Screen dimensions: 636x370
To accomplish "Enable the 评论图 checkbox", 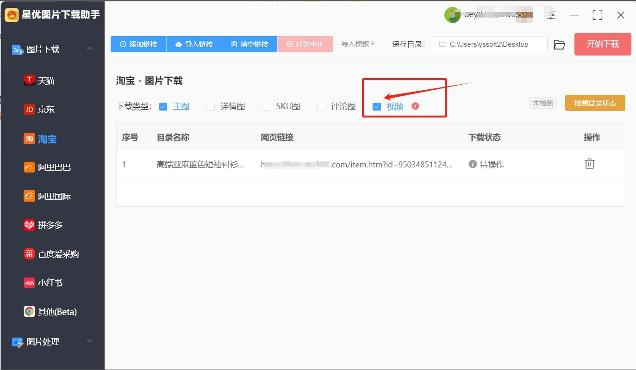I will click(321, 106).
